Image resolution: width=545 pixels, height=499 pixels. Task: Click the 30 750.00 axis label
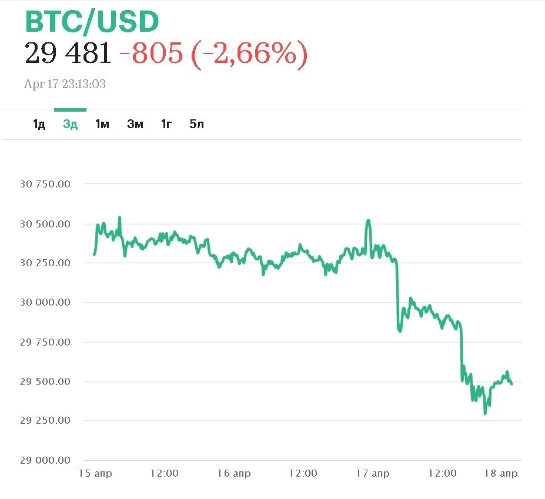tap(45, 184)
